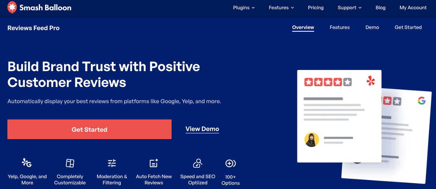Expand the Plugins dropdown menu
This screenshot has width=436, height=189.
click(244, 8)
